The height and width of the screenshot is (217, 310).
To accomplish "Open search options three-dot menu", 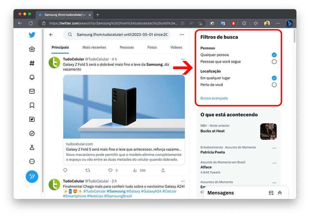I will pyautogui.click(x=182, y=35).
